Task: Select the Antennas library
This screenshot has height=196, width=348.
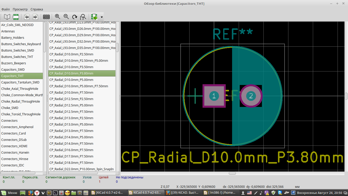Action: [21, 31]
